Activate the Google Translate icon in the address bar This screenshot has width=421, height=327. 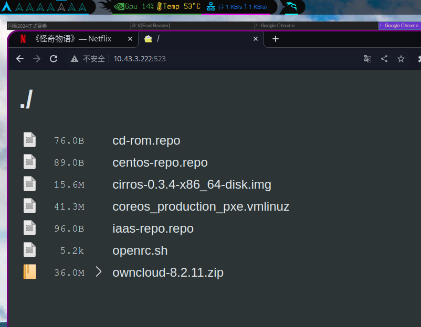click(x=367, y=59)
